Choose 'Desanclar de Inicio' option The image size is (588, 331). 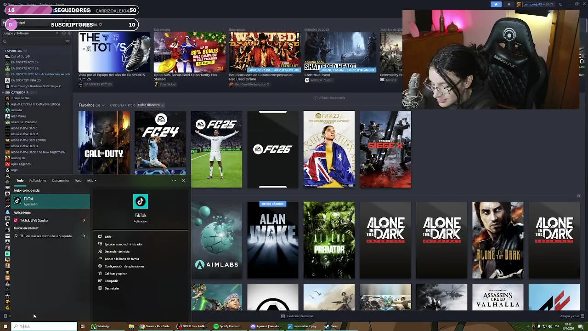[x=117, y=251]
